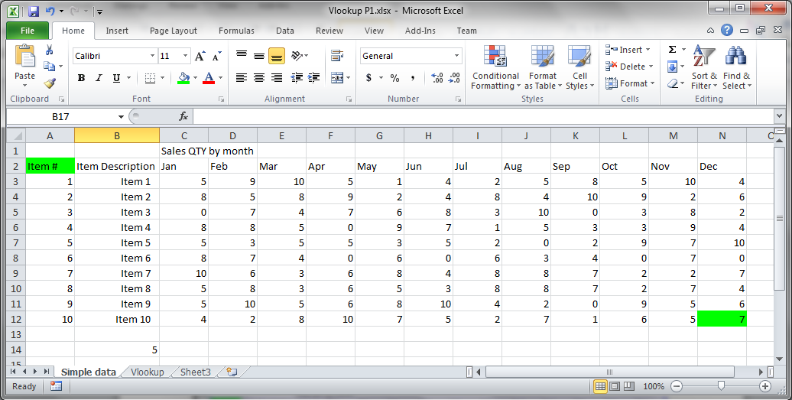Click the Merge and Center icon
The width and height of the screenshot is (792, 400).
coord(336,77)
